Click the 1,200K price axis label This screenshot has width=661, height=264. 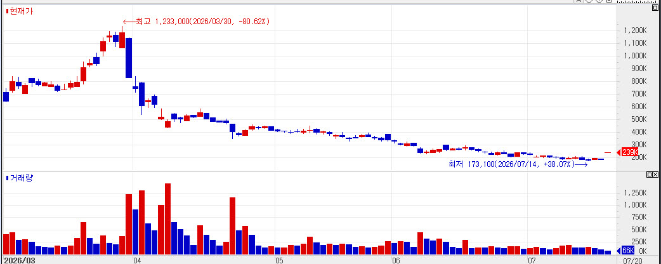[635, 30]
